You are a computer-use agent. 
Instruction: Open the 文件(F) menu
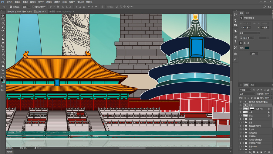(9, 2)
